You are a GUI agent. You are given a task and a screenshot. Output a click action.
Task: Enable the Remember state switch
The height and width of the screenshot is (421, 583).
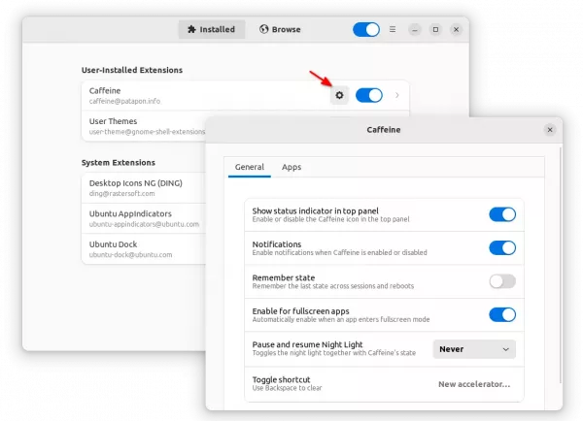[x=502, y=281]
